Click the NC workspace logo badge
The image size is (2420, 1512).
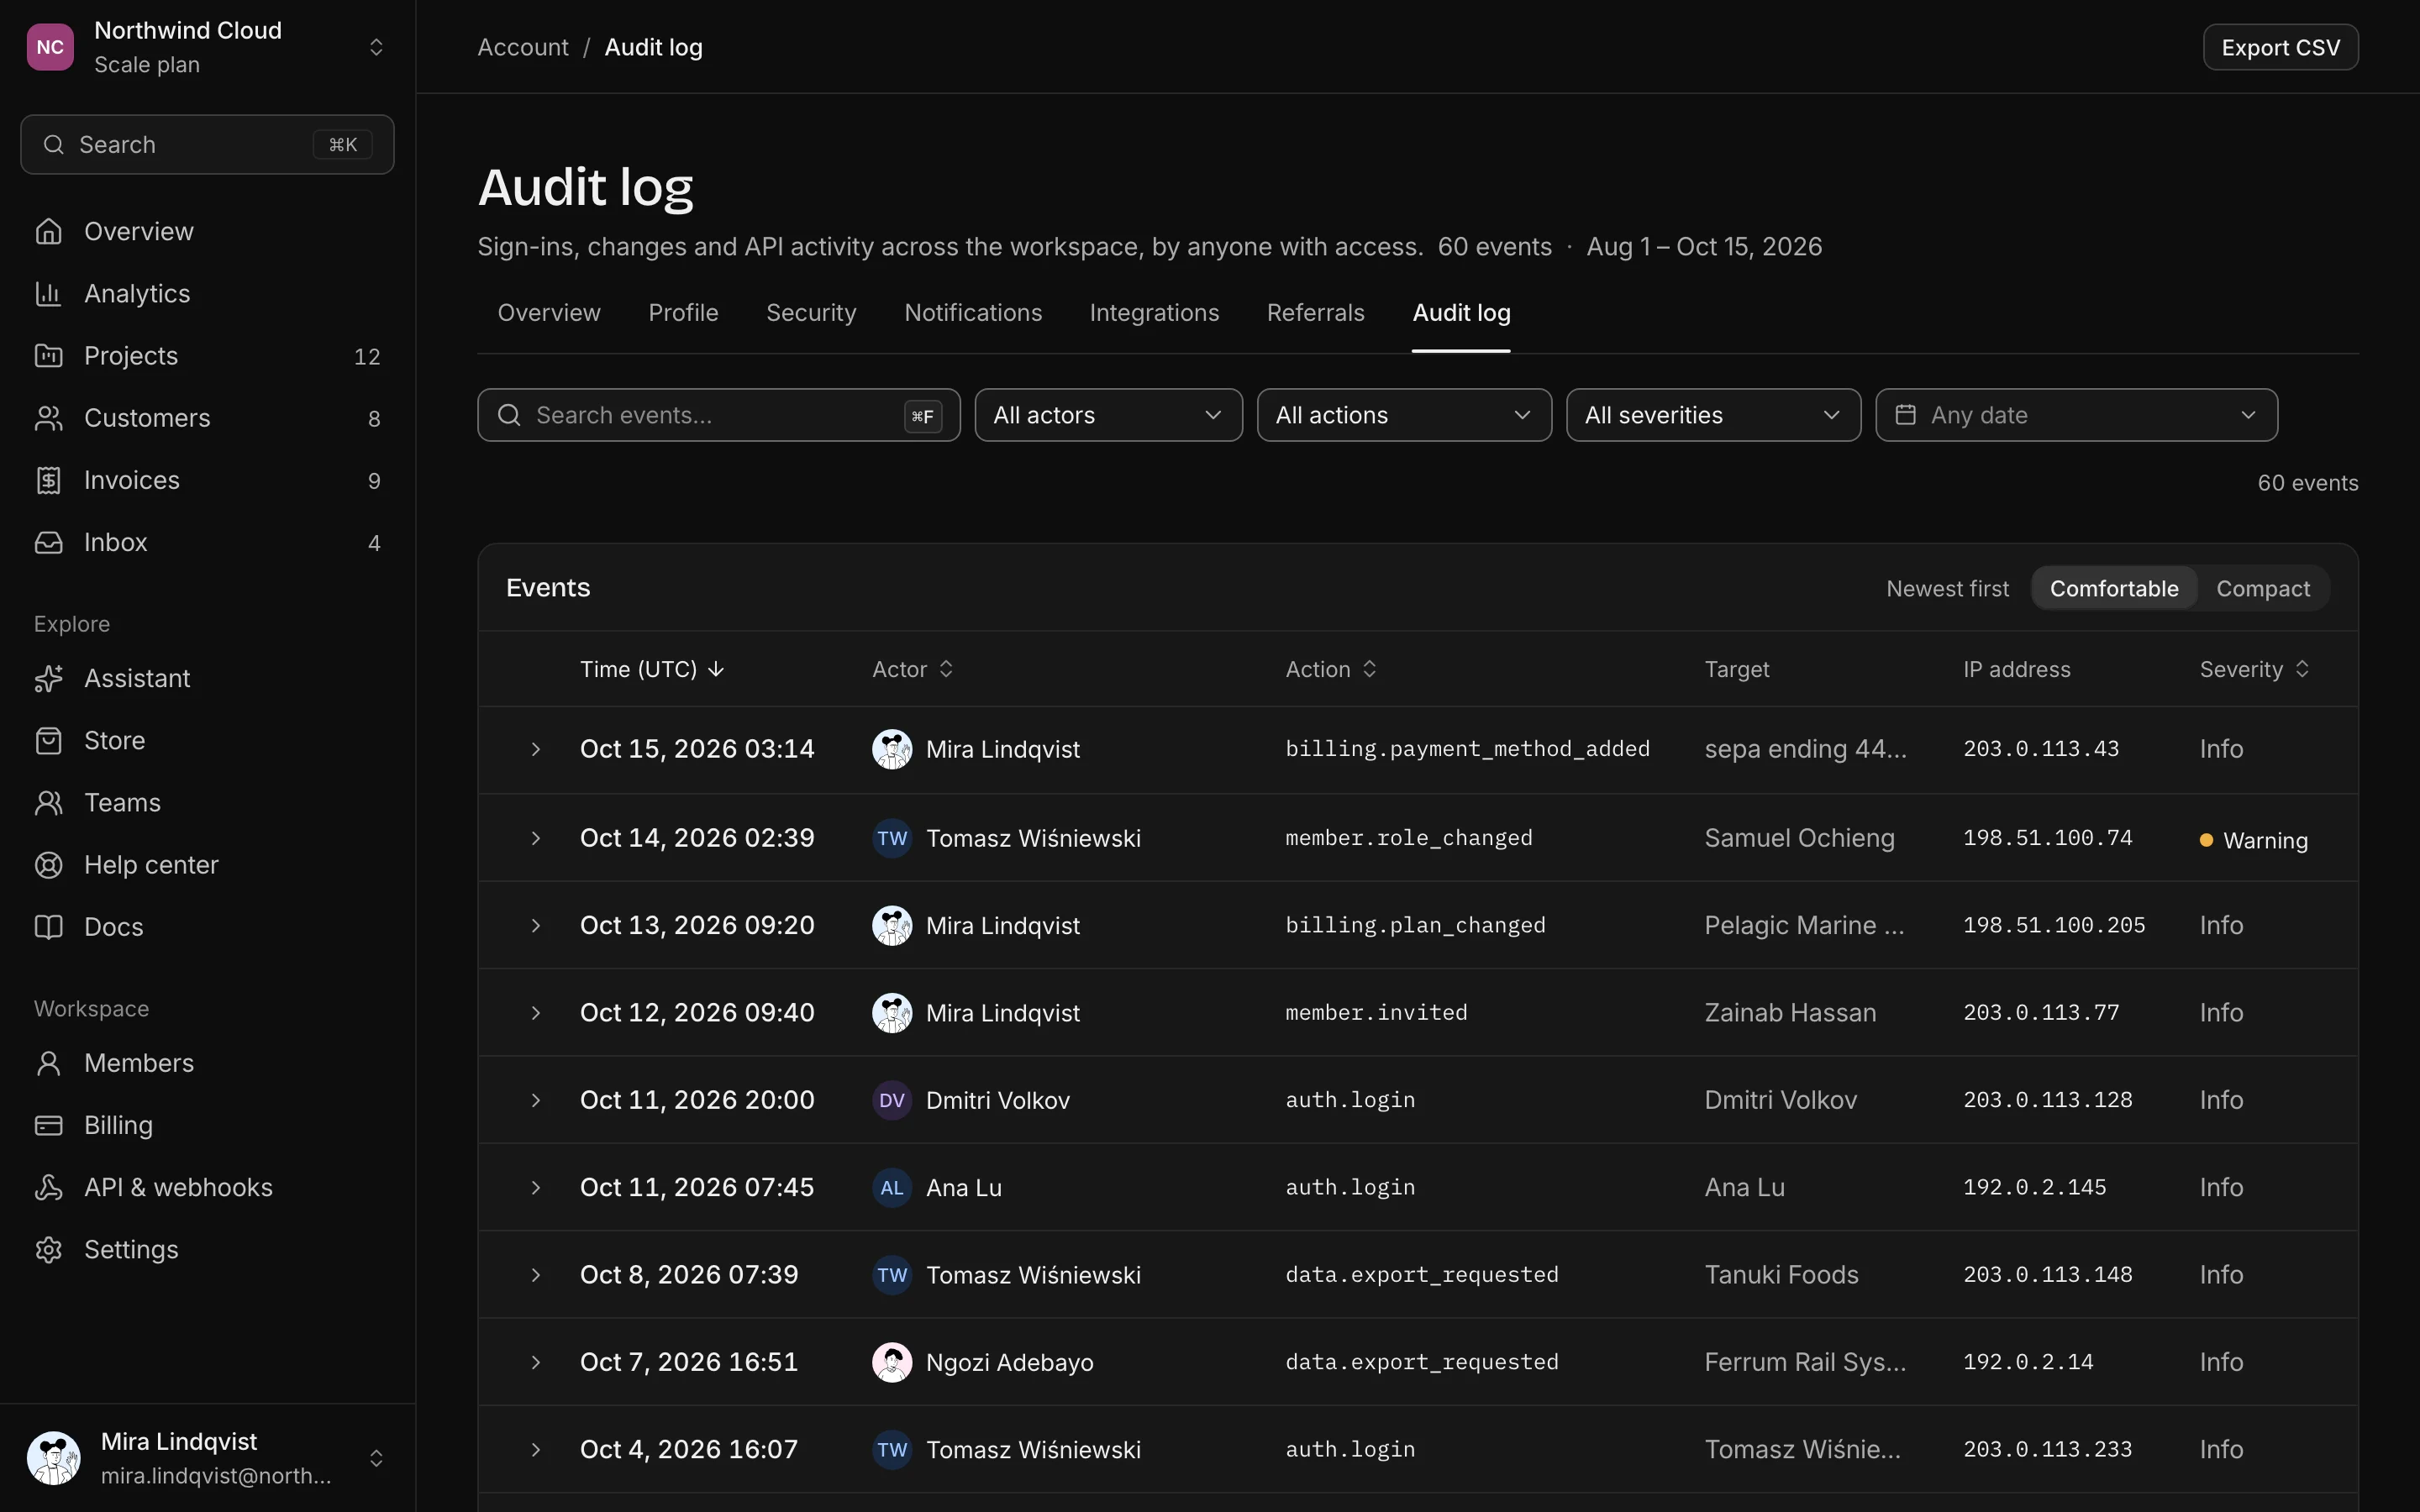click(50, 47)
